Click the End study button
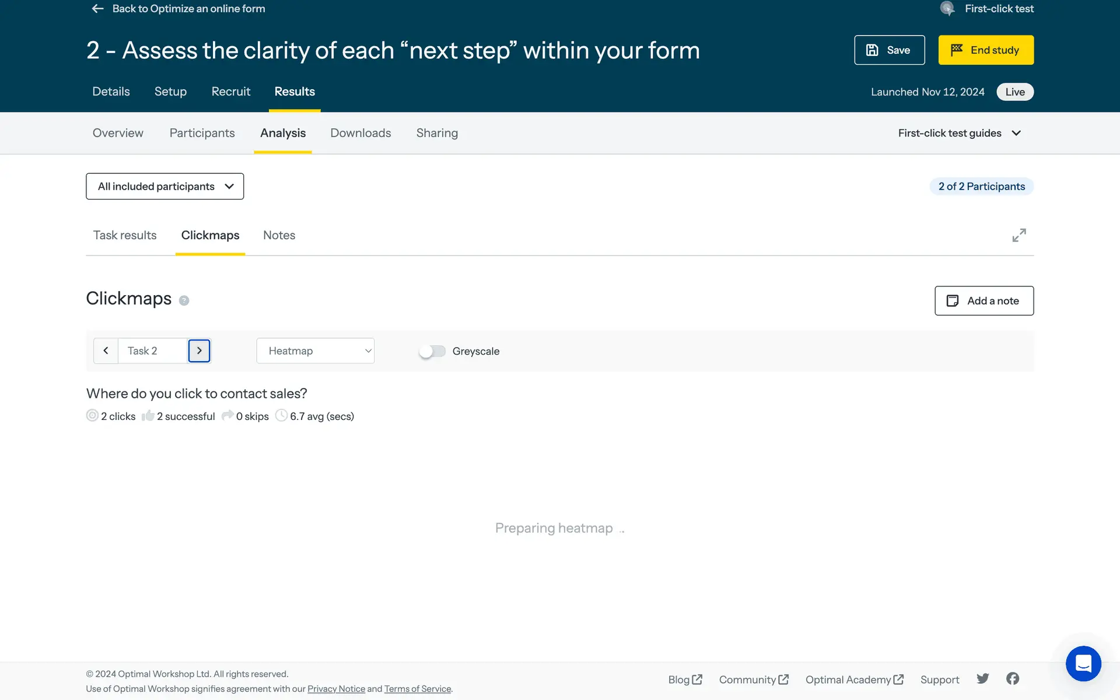Screen dimensions: 1120x700 point(985,50)
